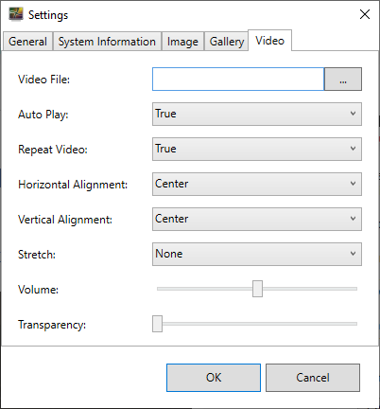Click the Vertical Alignment label

click(65, 220)
